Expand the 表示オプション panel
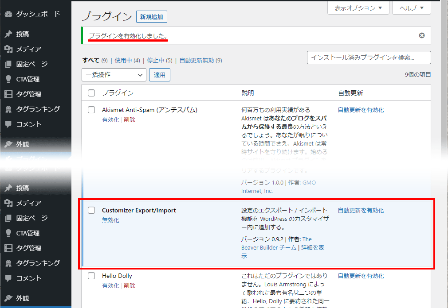Image resolution: width=448 pixels, height=308 pixels. click(x=358, y=8)
